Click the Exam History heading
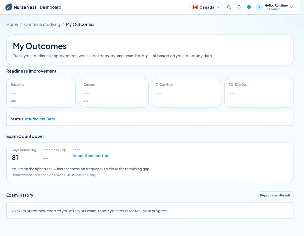This screenshot has width=304, height=236. pyautogui.click(x=20, y=195)
